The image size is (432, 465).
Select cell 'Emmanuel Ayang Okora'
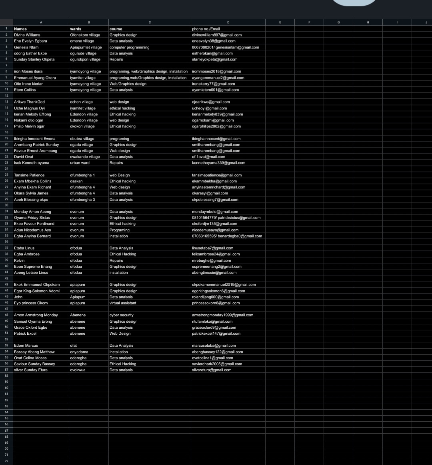(41, 78)
